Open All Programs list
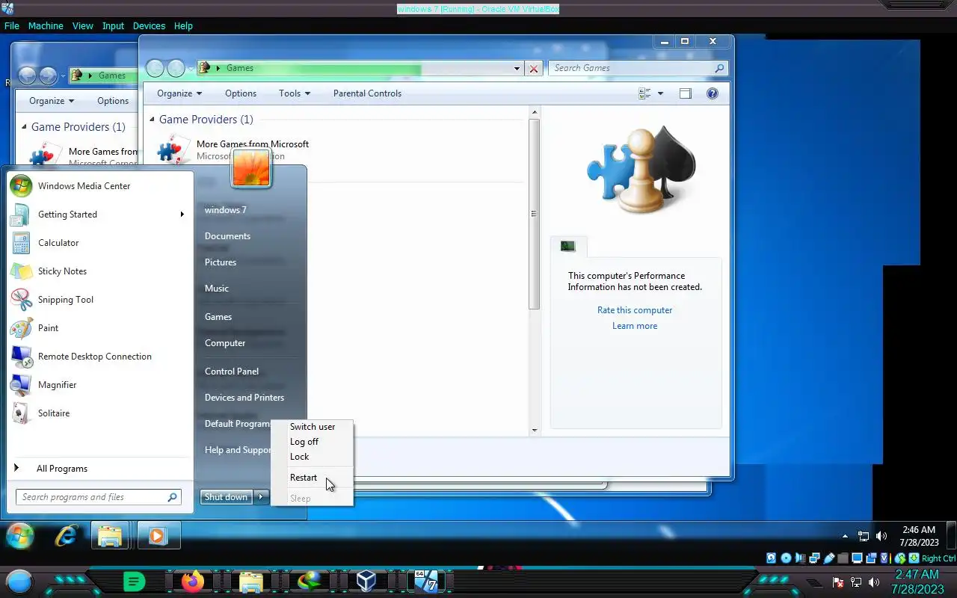Image resolution: width=957 pixels, height=598 pixels. coord(62,469)
